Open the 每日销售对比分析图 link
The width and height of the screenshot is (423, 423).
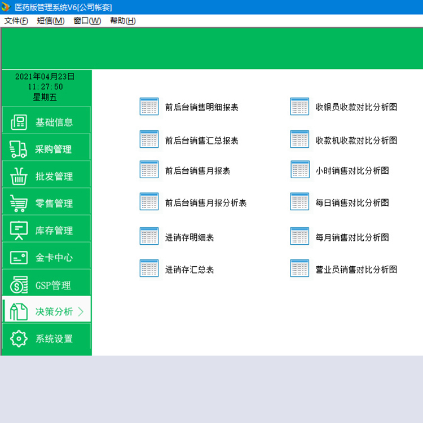(352, 202)
